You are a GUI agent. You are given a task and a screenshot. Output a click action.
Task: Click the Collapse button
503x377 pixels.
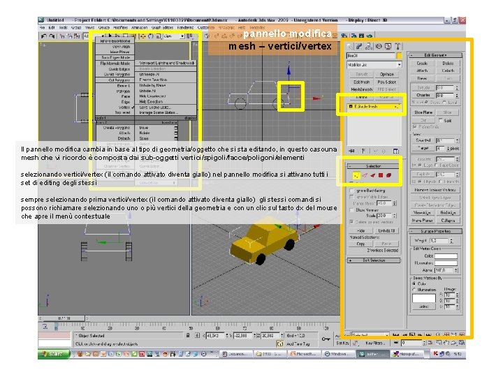pos(448,221)
